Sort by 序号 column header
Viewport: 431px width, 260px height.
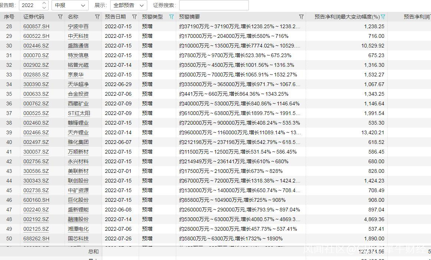click(x=9, y=17)
